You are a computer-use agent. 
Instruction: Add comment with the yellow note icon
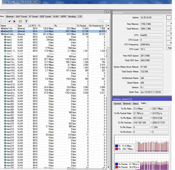coord(20,21)
